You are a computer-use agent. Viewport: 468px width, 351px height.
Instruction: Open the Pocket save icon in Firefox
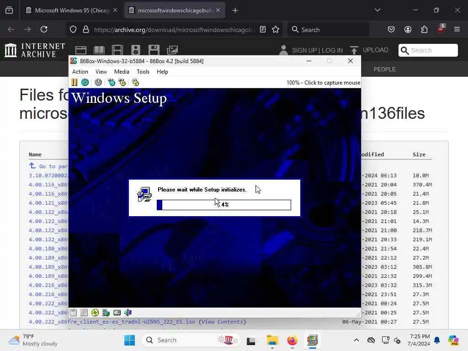point(391,29)
